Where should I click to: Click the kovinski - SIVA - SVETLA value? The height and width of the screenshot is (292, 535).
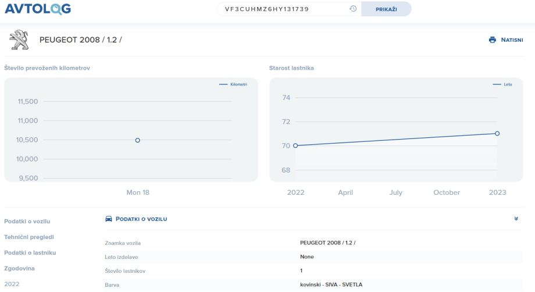[331, 284]
